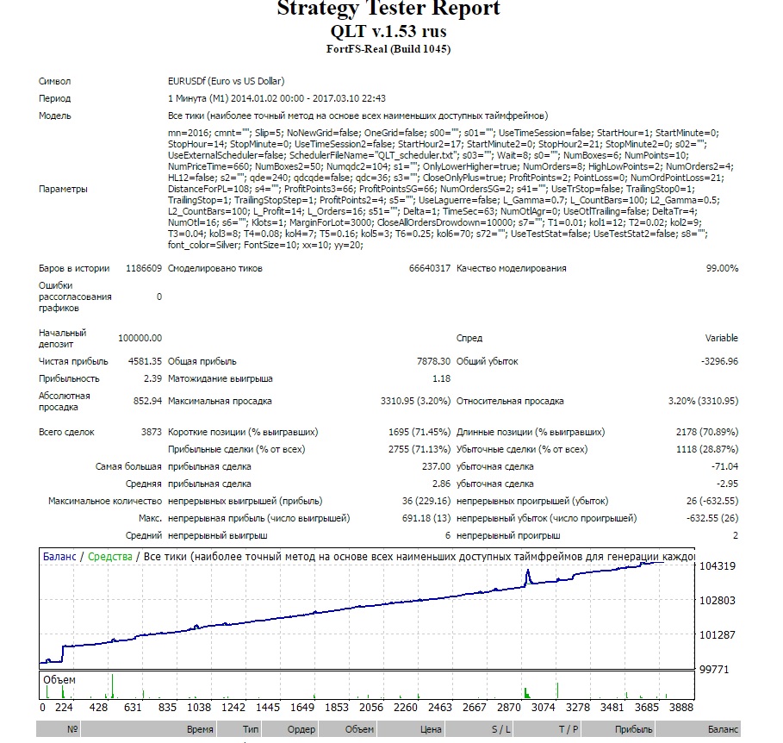Click 'FortFS-Real (Build 1045)' subtitle
Screen dimensions: 783x743
[388, 49]
